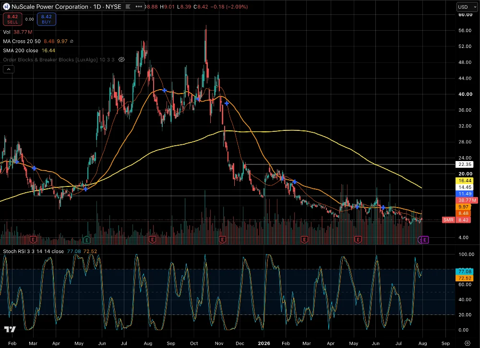Viewport: 480px width, 348px height.
Task: Click the blue MA cross marker in May 2025
Action: click(86, 189)
